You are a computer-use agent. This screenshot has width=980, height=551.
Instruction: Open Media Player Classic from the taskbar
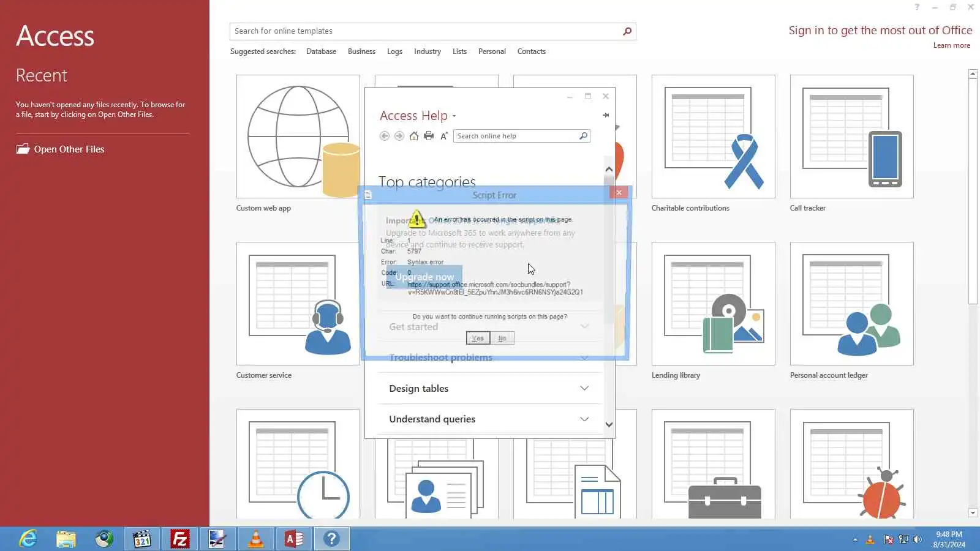(x=142, y=539)
